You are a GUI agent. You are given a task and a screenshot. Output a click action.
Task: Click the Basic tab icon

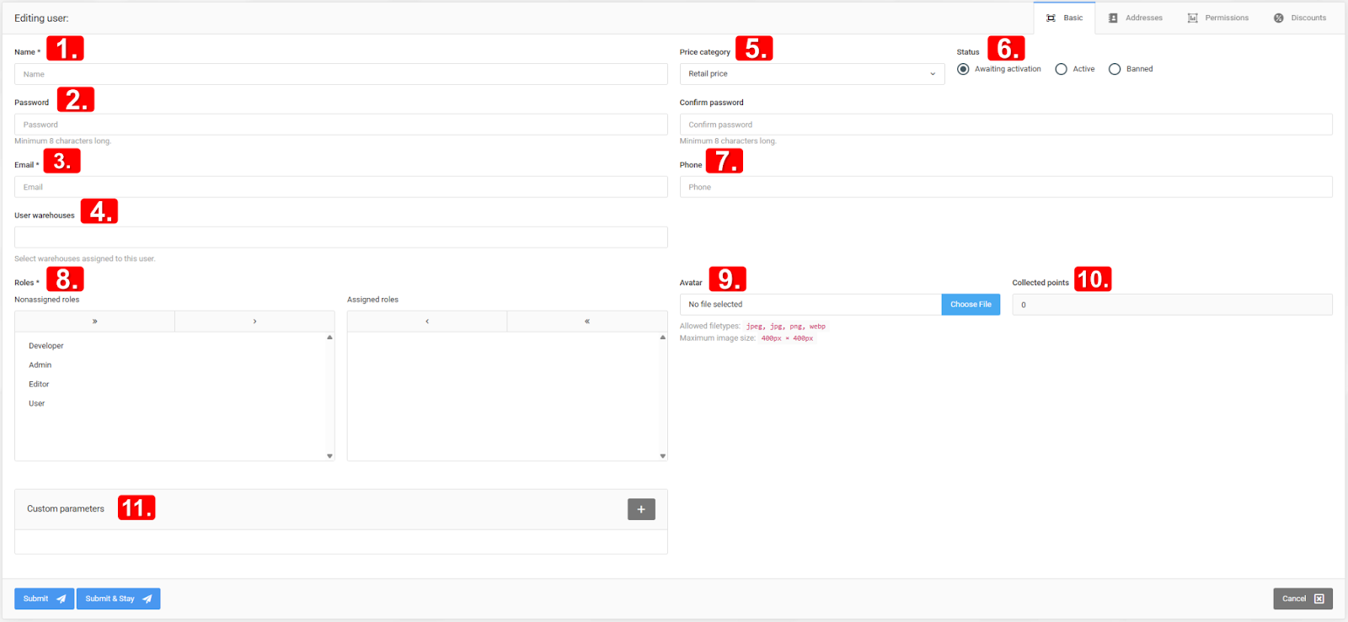1051,18
